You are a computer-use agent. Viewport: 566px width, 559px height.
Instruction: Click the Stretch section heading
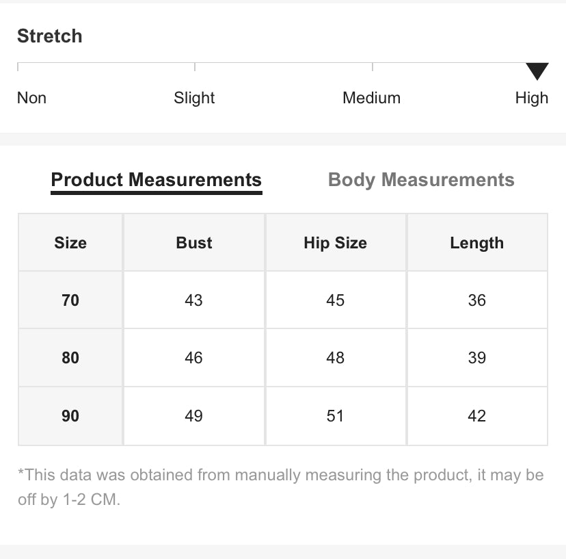click(50, 36)
